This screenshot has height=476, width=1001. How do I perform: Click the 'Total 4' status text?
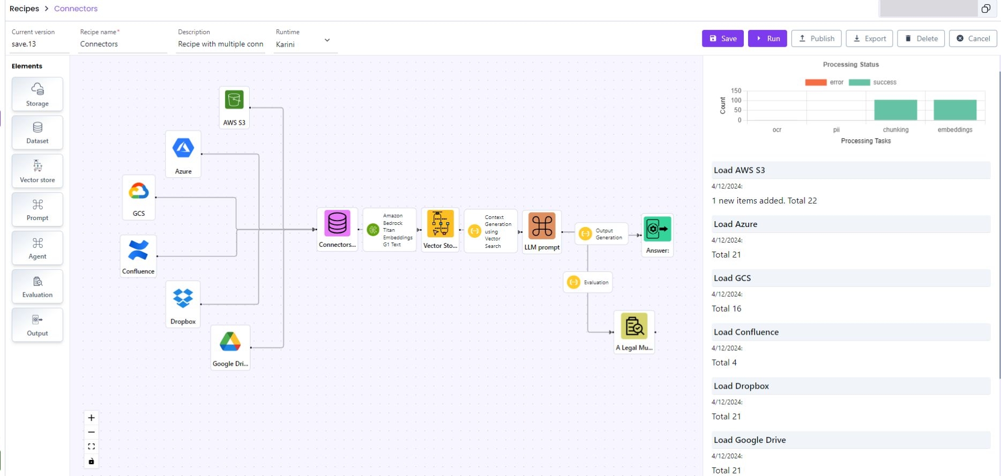(x=724, y=362)
